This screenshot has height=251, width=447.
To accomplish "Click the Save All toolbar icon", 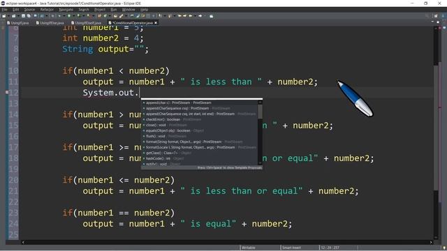I will coord(29,16).
